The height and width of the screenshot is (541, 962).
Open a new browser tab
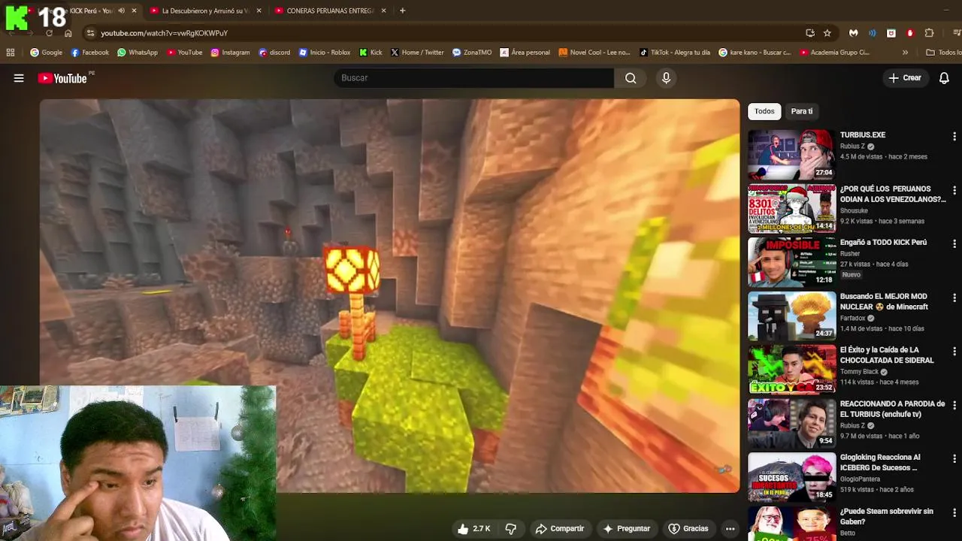[x=402, y=11]
